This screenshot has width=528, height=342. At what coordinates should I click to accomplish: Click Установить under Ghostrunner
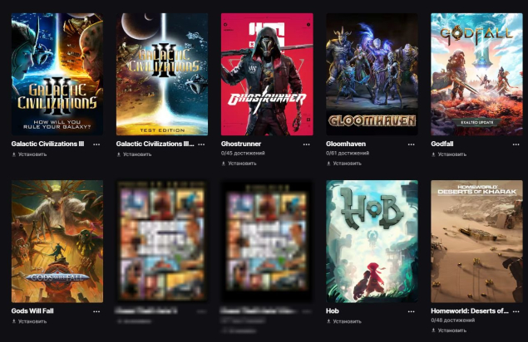pyautogui.click(x=239, y=164)
